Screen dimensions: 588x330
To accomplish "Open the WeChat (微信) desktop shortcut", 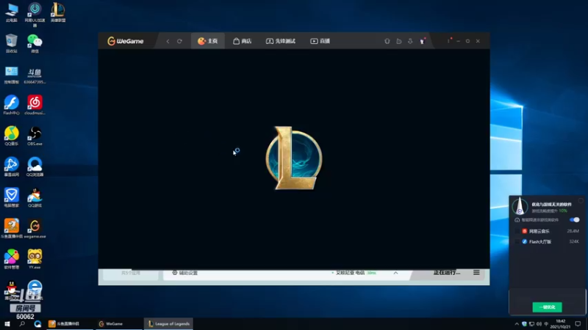I will click(35, 43).
